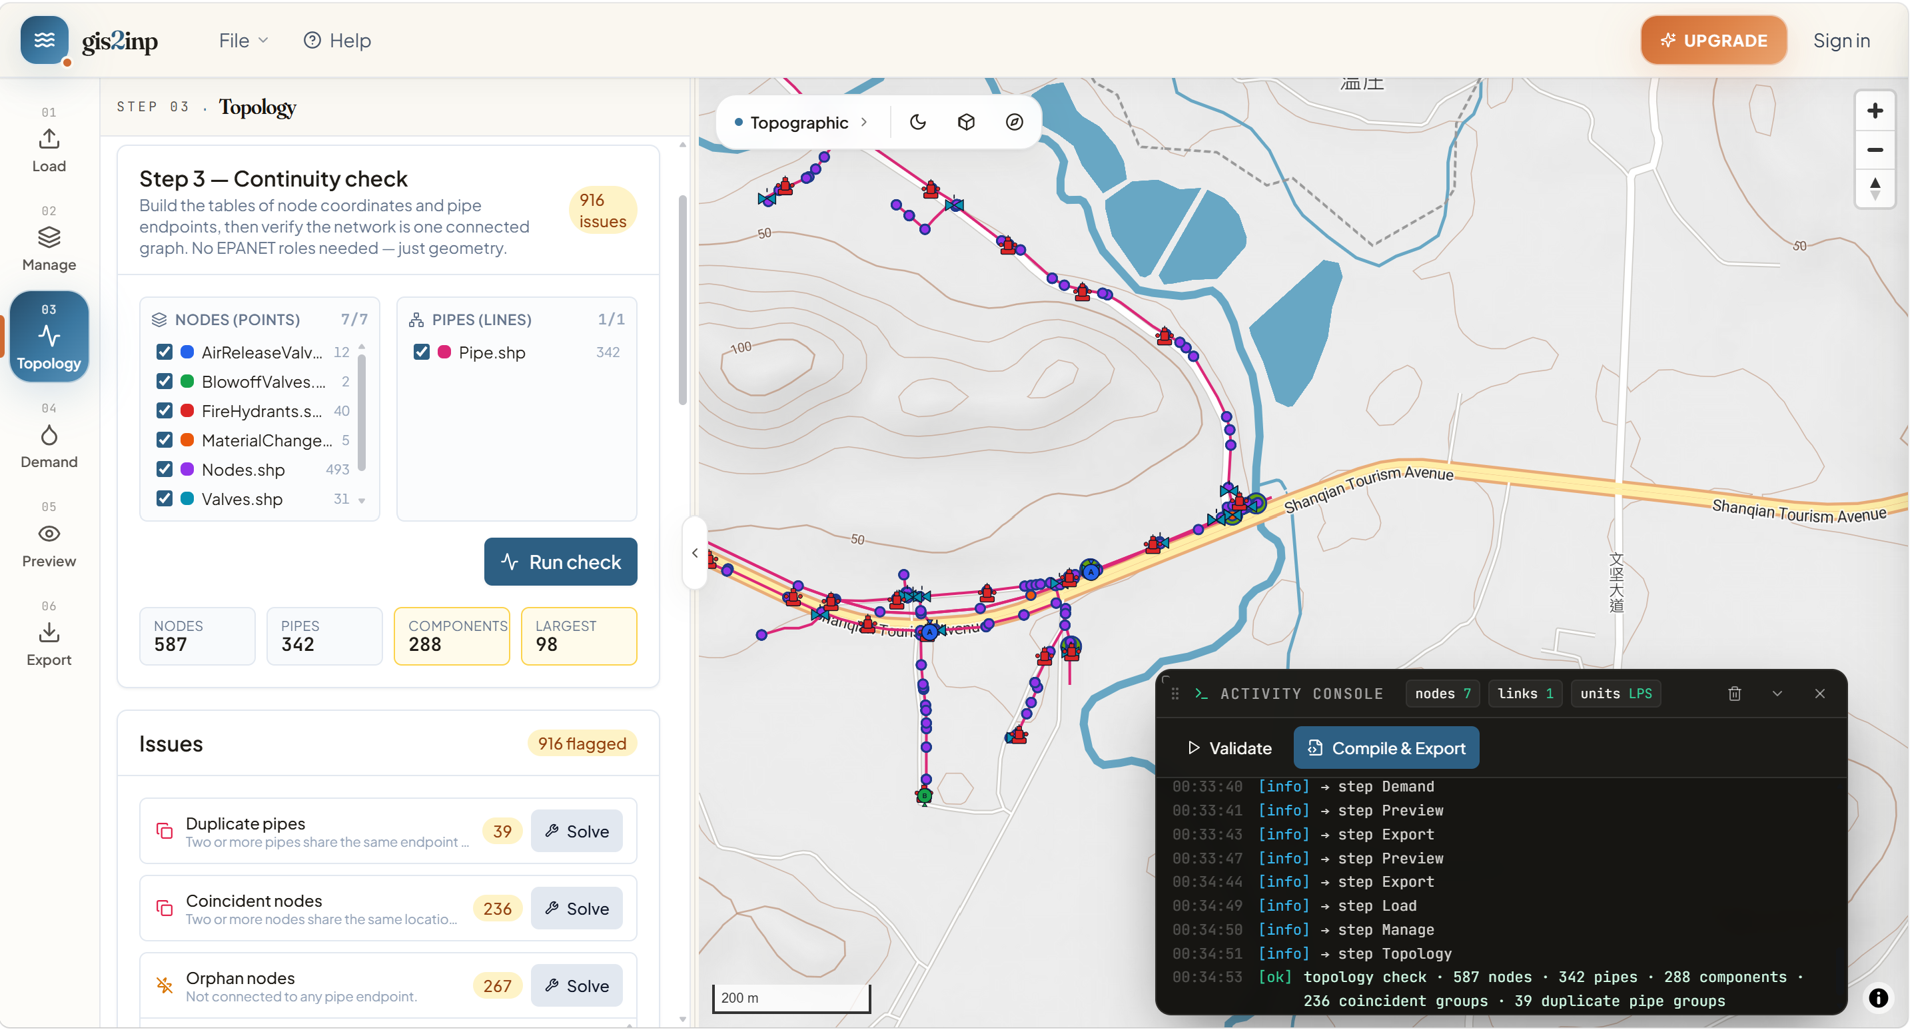Click the Nodes (Points) layers icon

tap(159, 320)
